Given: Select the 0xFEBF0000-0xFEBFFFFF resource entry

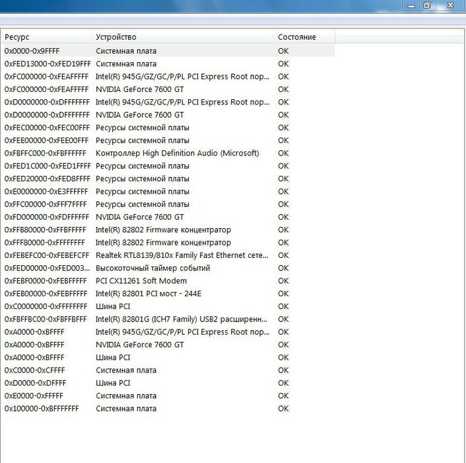Looking at the screenshot, I should [46, 281].
